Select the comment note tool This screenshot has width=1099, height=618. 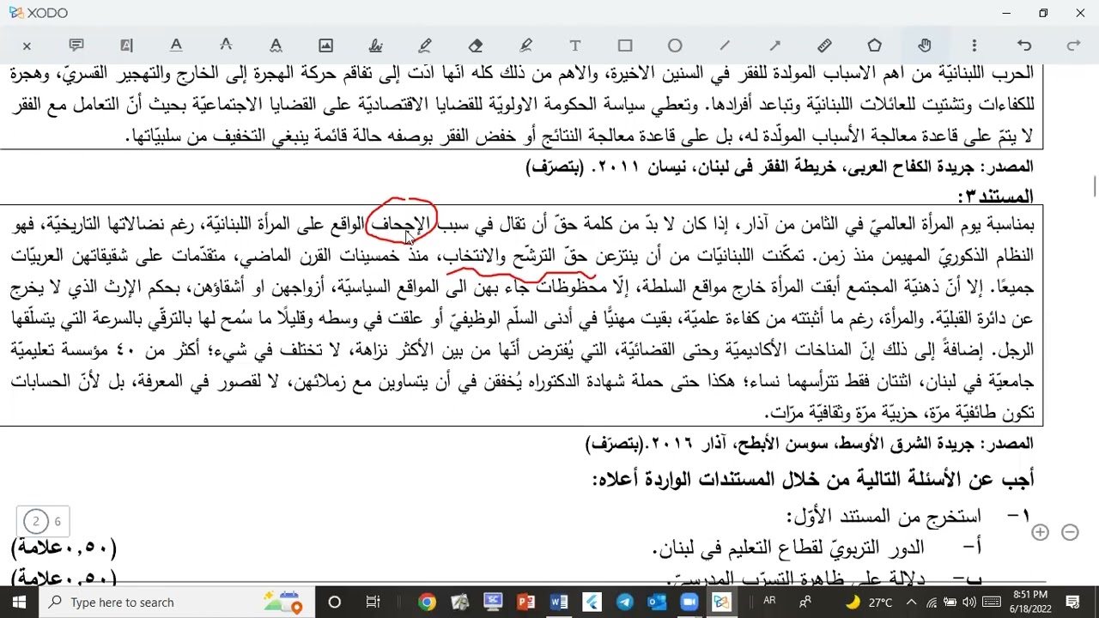(x=76, y=45)
